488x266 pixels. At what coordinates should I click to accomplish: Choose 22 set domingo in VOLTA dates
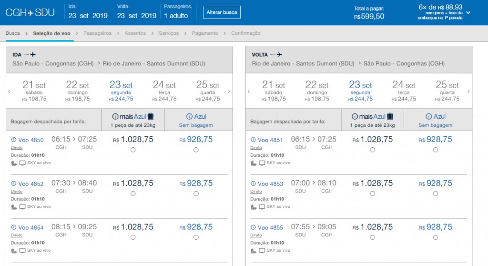pos(317,91)
